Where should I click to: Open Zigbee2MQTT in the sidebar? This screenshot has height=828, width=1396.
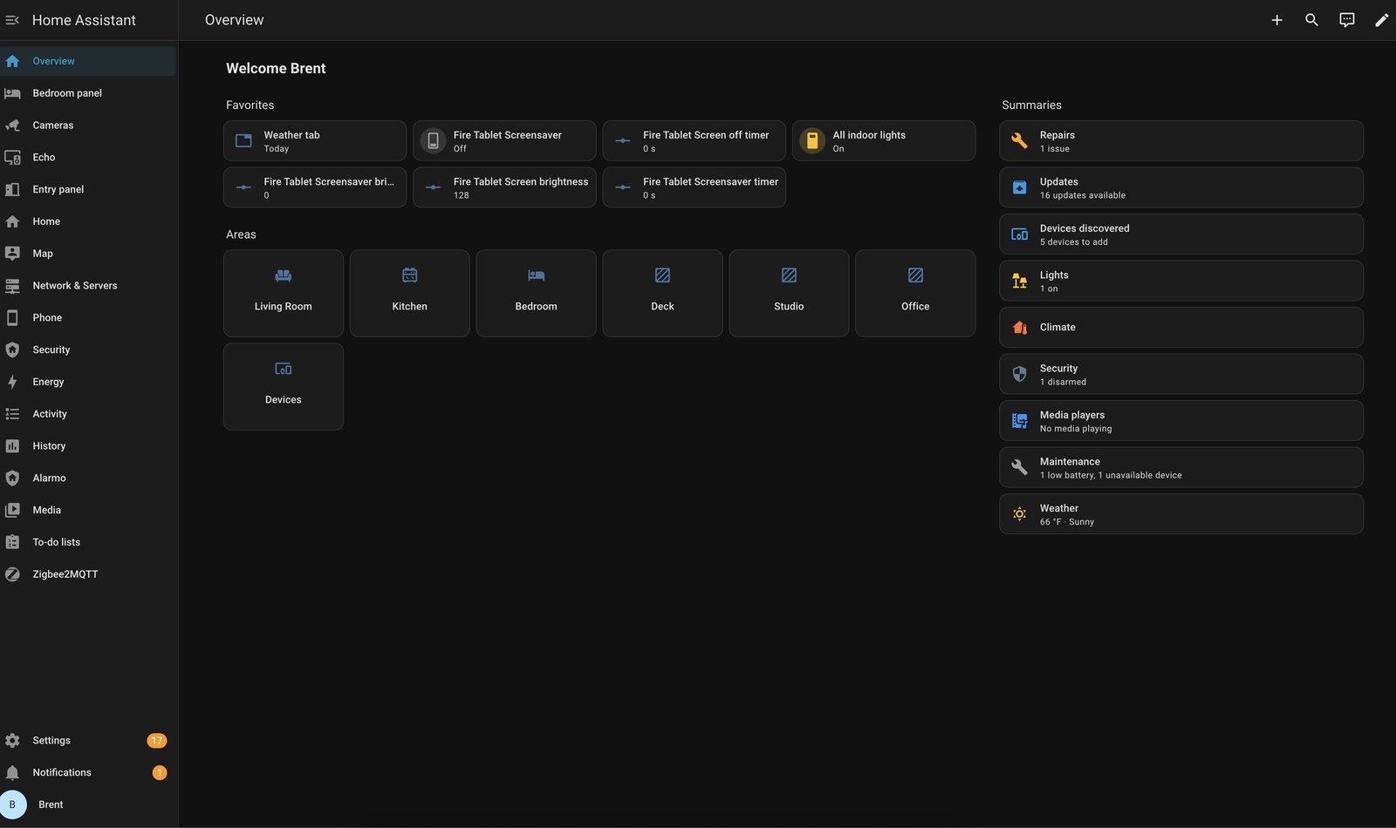(x=88, y=574)
